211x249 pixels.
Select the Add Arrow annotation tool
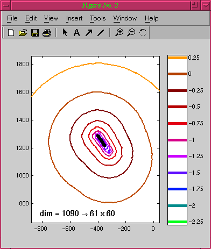point(89,33)
